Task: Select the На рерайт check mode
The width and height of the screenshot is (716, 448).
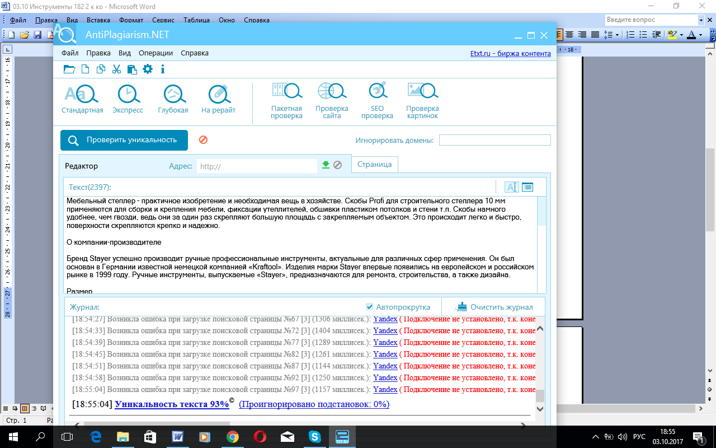Action: (x=218, y=100)
